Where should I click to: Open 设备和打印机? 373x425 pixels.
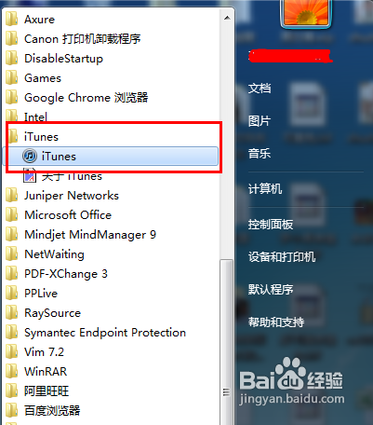[282, 256]
